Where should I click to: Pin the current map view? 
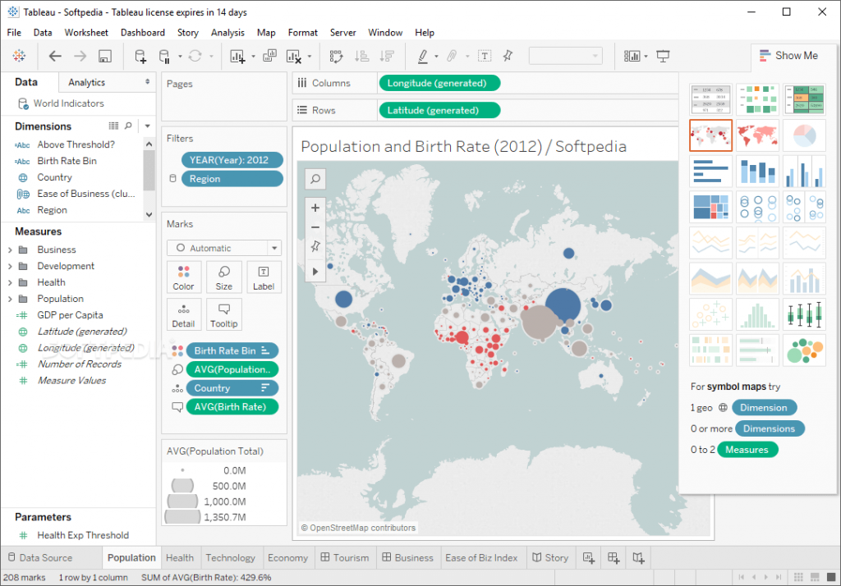[x=315, y=246]
